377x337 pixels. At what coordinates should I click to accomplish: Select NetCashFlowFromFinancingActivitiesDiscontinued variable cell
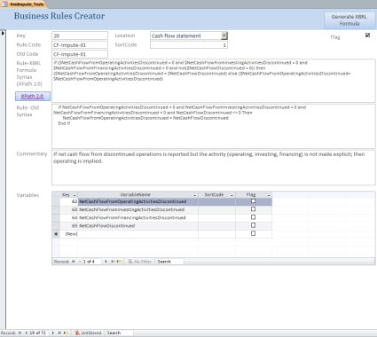click(138, 217)
